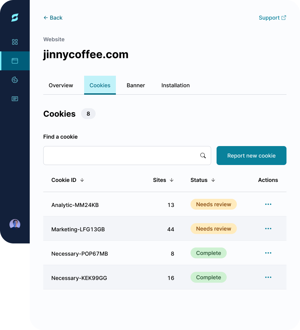This screenshot has height=330, width=300.
Task: Click Complete badge for Necessary-POP67MB
Action: pos(208,253)
